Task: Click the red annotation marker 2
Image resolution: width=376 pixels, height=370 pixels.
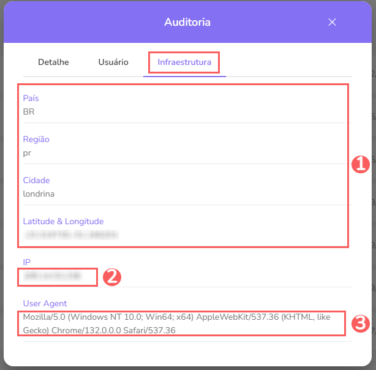Action: tap(110, 277)
